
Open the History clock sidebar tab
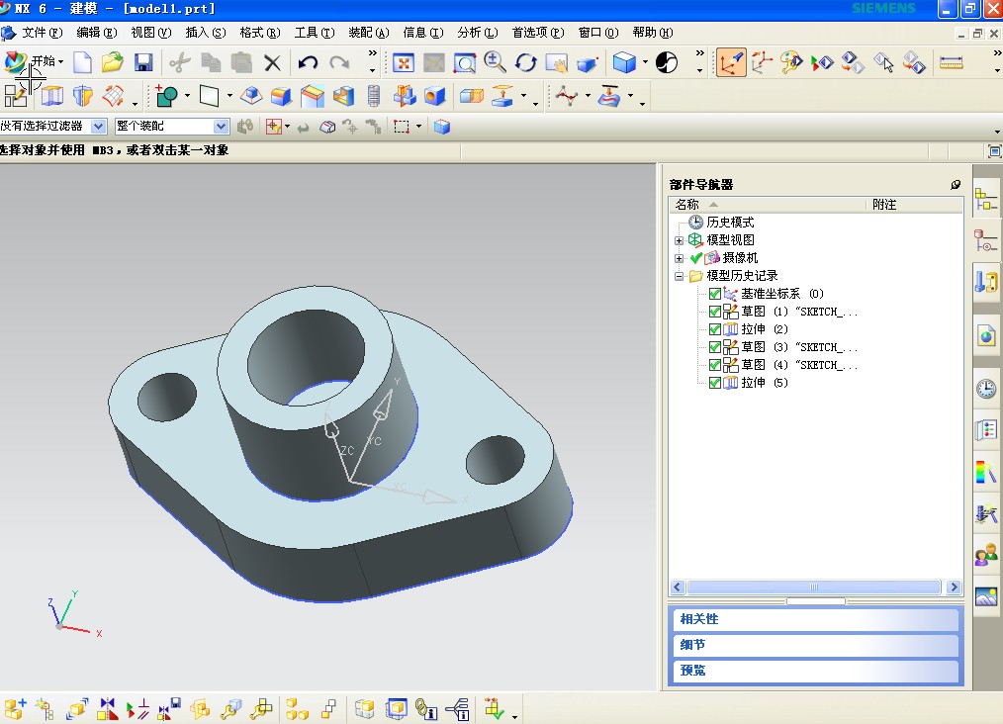(x=986, y=388)
